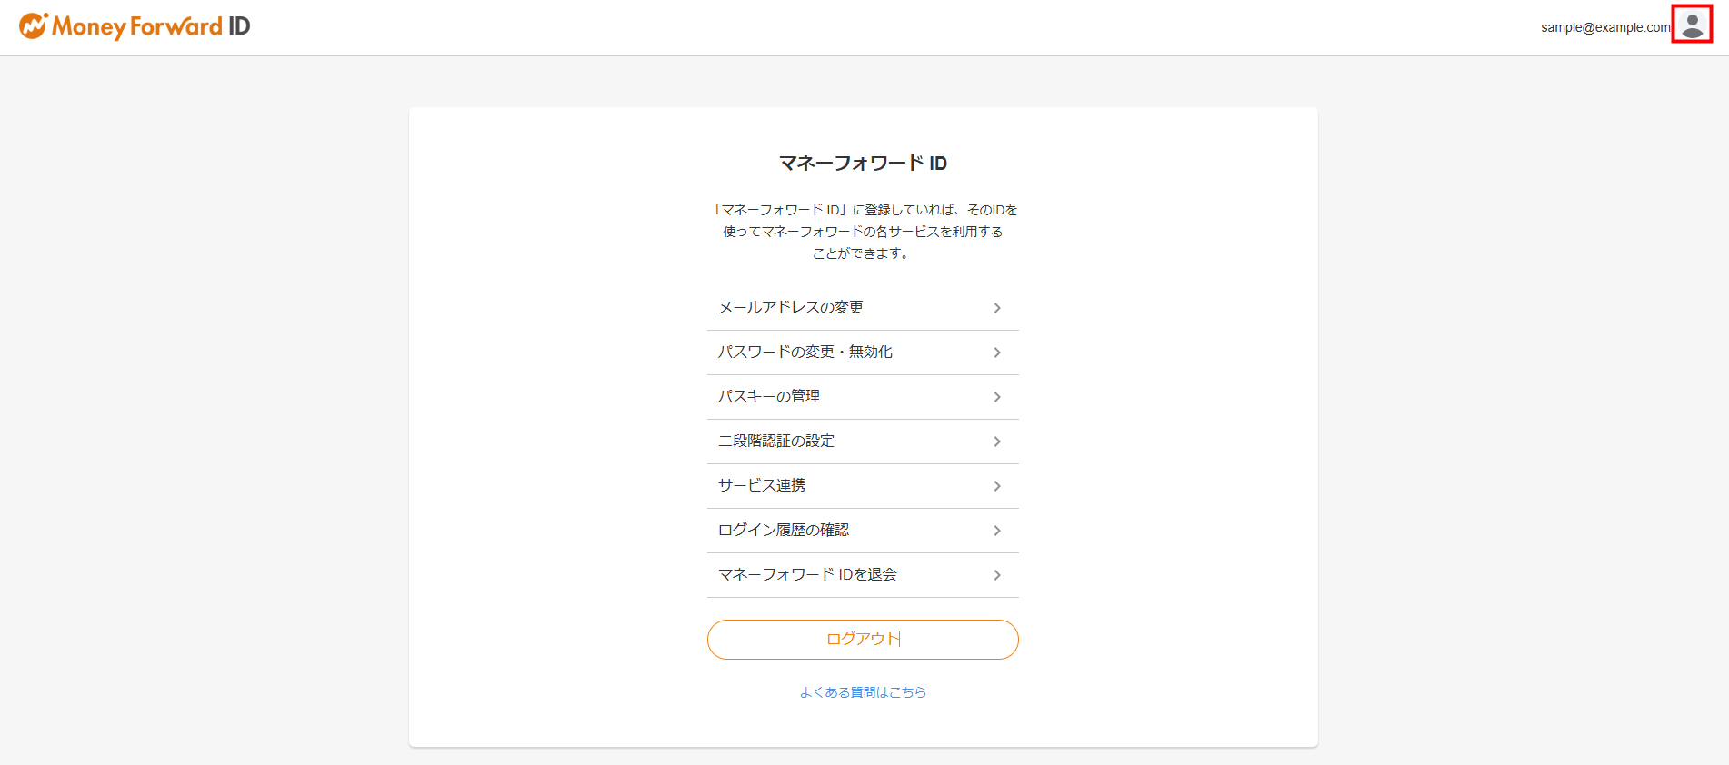
Task: Click chevron beside 二段階認証の設定
Action: [x=997, y=442]
